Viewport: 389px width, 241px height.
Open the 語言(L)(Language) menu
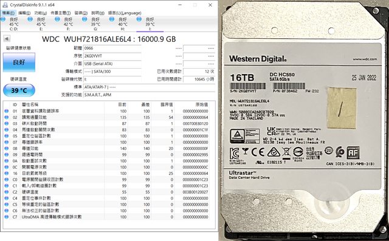[125, 13]
